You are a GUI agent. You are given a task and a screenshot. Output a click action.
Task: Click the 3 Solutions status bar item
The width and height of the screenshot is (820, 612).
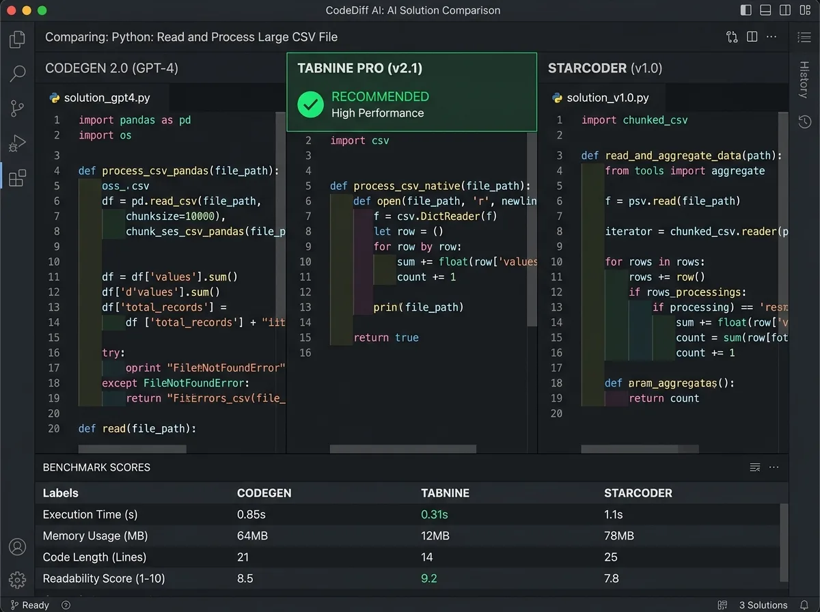pyautogui.click(x=763, y=605)
